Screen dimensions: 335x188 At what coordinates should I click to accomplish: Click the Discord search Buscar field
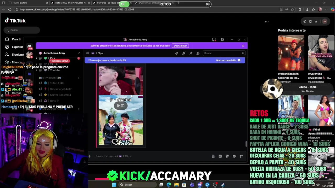(x=224, y=53)
